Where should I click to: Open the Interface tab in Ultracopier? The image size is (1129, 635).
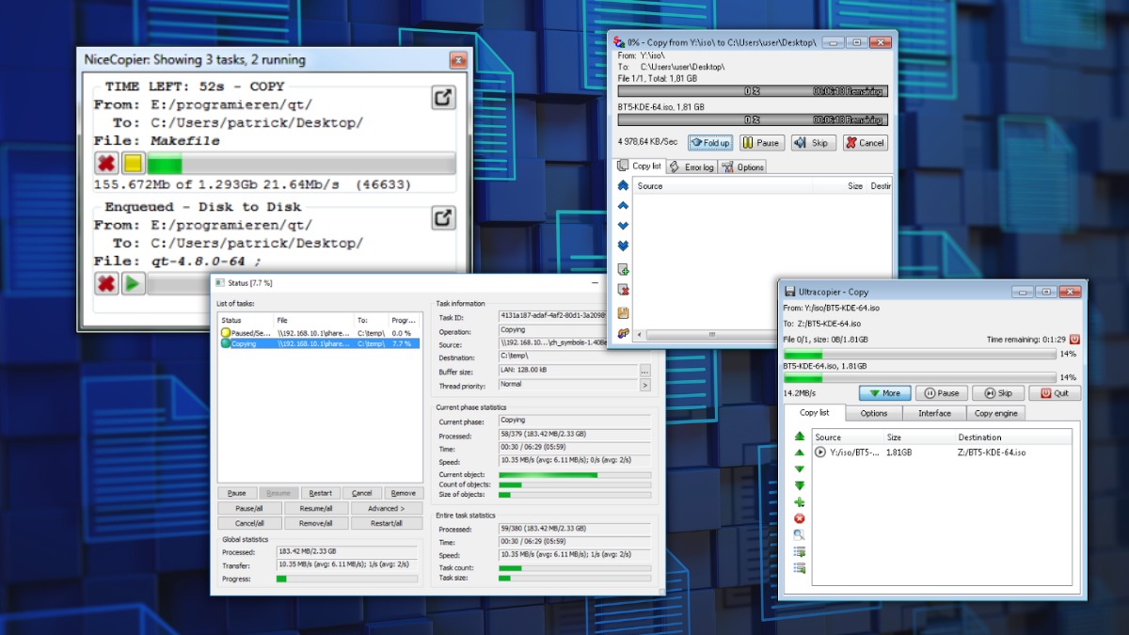(x=934, y=413)
